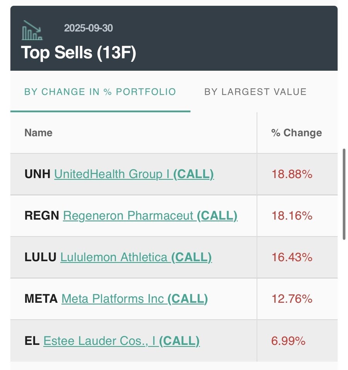
Task: Click the declining bar chart icon
Action: click(x=32, y=31)
